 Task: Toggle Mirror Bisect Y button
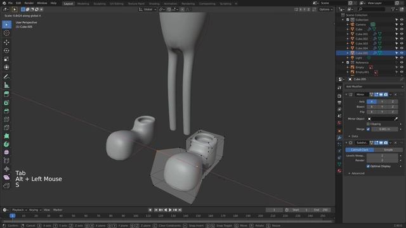tap(382, 106)
